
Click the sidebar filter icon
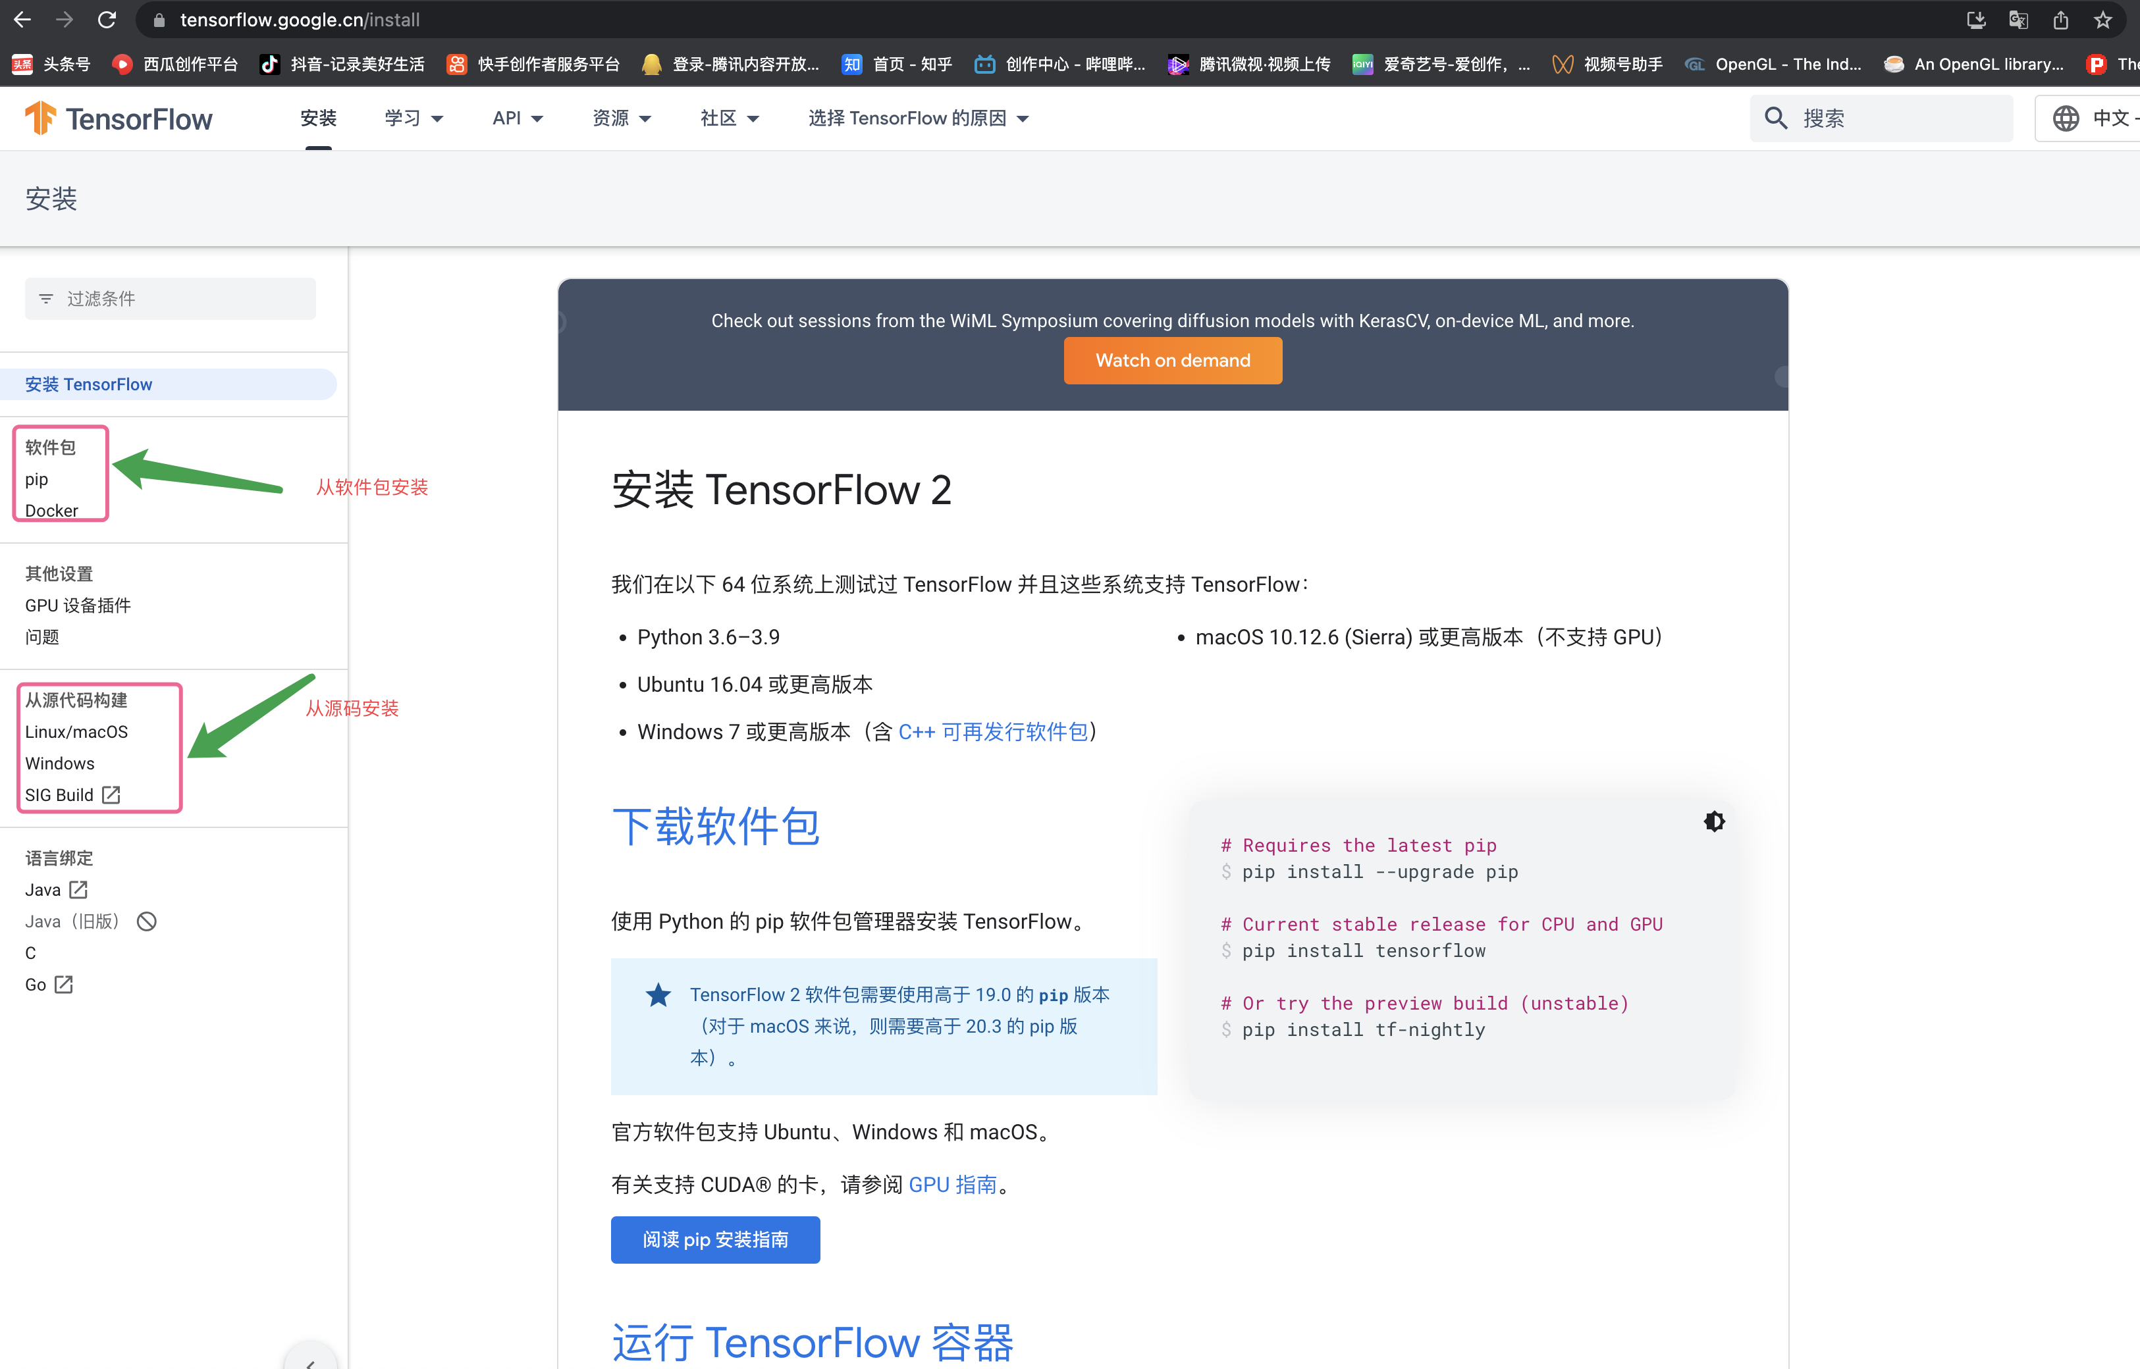[x=46, y=299]
